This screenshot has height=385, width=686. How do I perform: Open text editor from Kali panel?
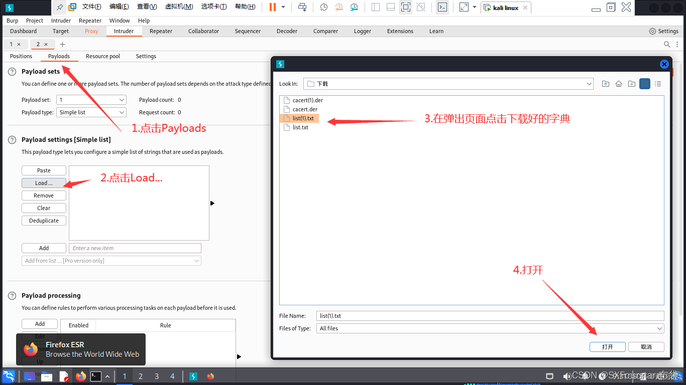pyautogui.click(x=64, y=376)
